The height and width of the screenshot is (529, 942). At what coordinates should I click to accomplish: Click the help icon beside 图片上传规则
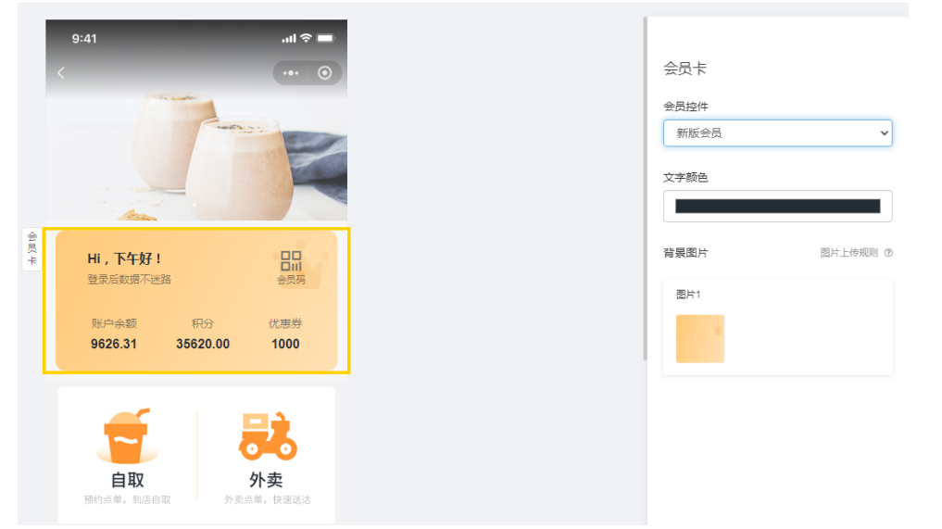pyautogui.click(x=888, y=253)
